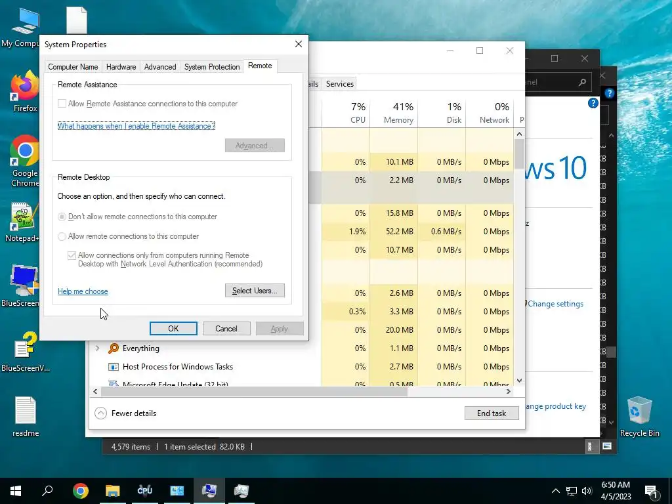
Task: Open What happens when I enable Remote Assistance
Action: tap(136, 126)
